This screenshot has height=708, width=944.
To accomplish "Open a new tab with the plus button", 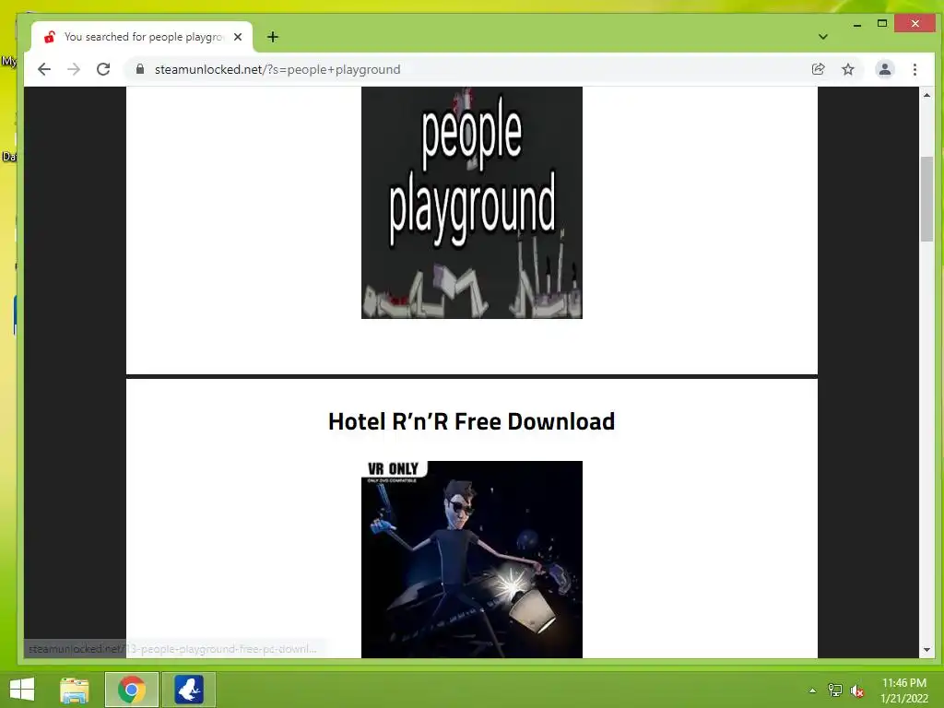I will click(x=273, y=37).
